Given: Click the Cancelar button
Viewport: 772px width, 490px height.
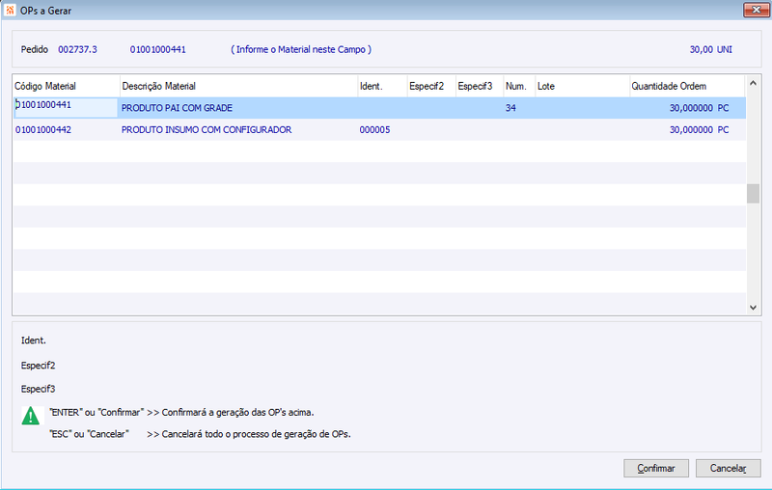Looking at the screenshot, I should (x=728, y=469).
